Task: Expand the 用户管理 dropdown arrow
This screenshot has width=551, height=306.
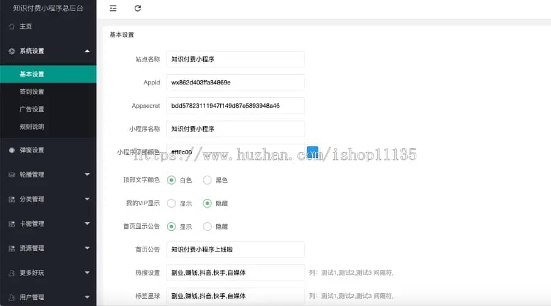Action: pyautogui.click(x=87, y=297)
